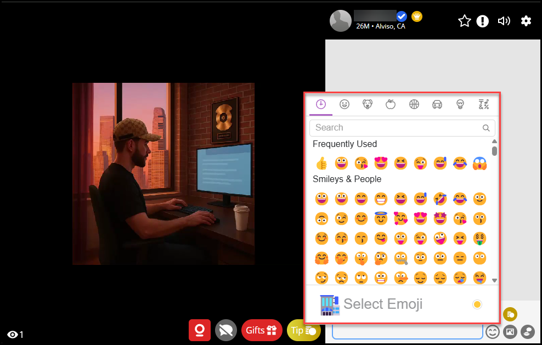The image size is (542, 345).
Task: Add streamer to favorites with star icon
Action: 464,21
